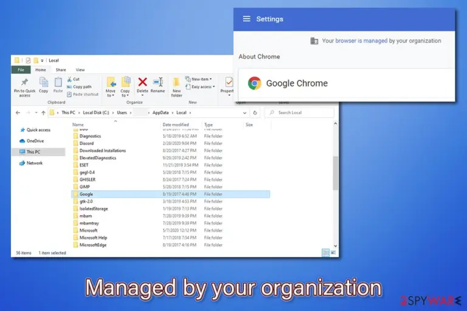Image resolution: width=467 pixels, height=311 pixels.
Task: Create a New folder from the ribbon
Action: pos(176,87)
